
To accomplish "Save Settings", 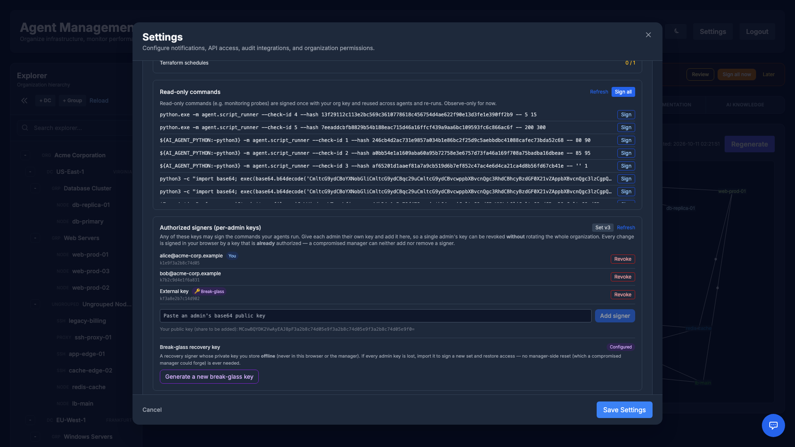I will 624,410.
